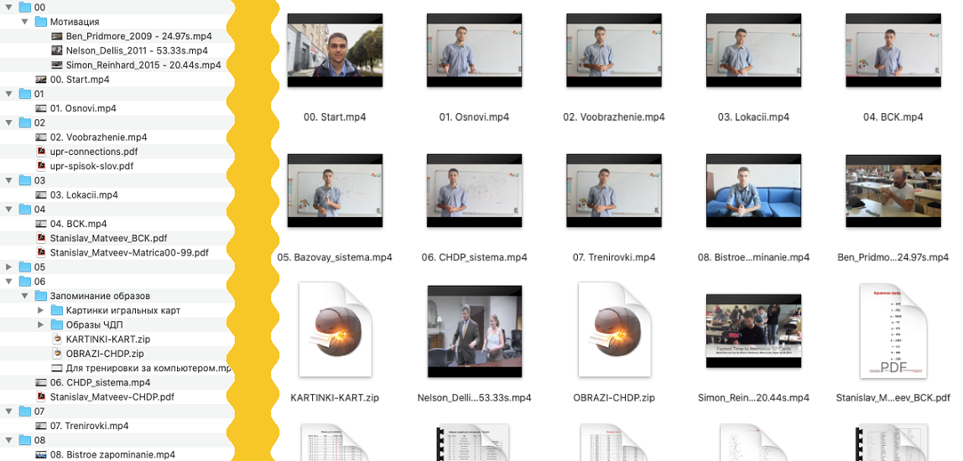Select the Мотивация folder icon

40,22
